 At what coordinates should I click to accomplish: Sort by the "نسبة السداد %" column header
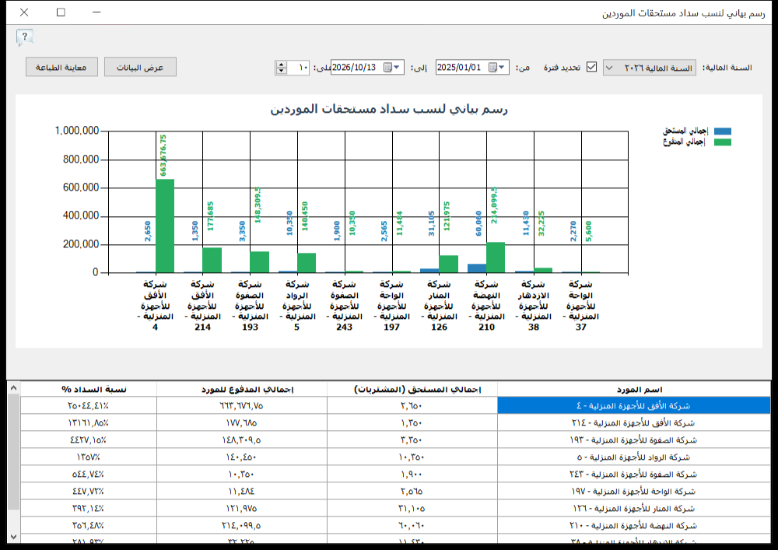click(89, 389)
